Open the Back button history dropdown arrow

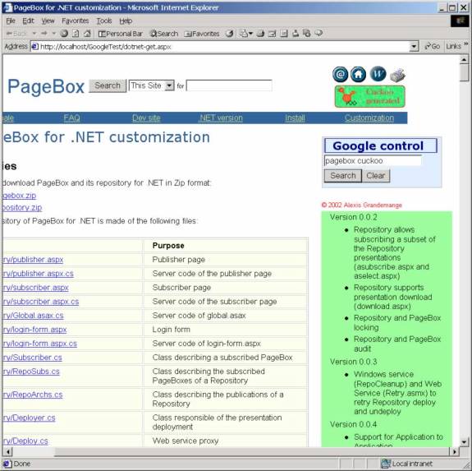point(34,34)
